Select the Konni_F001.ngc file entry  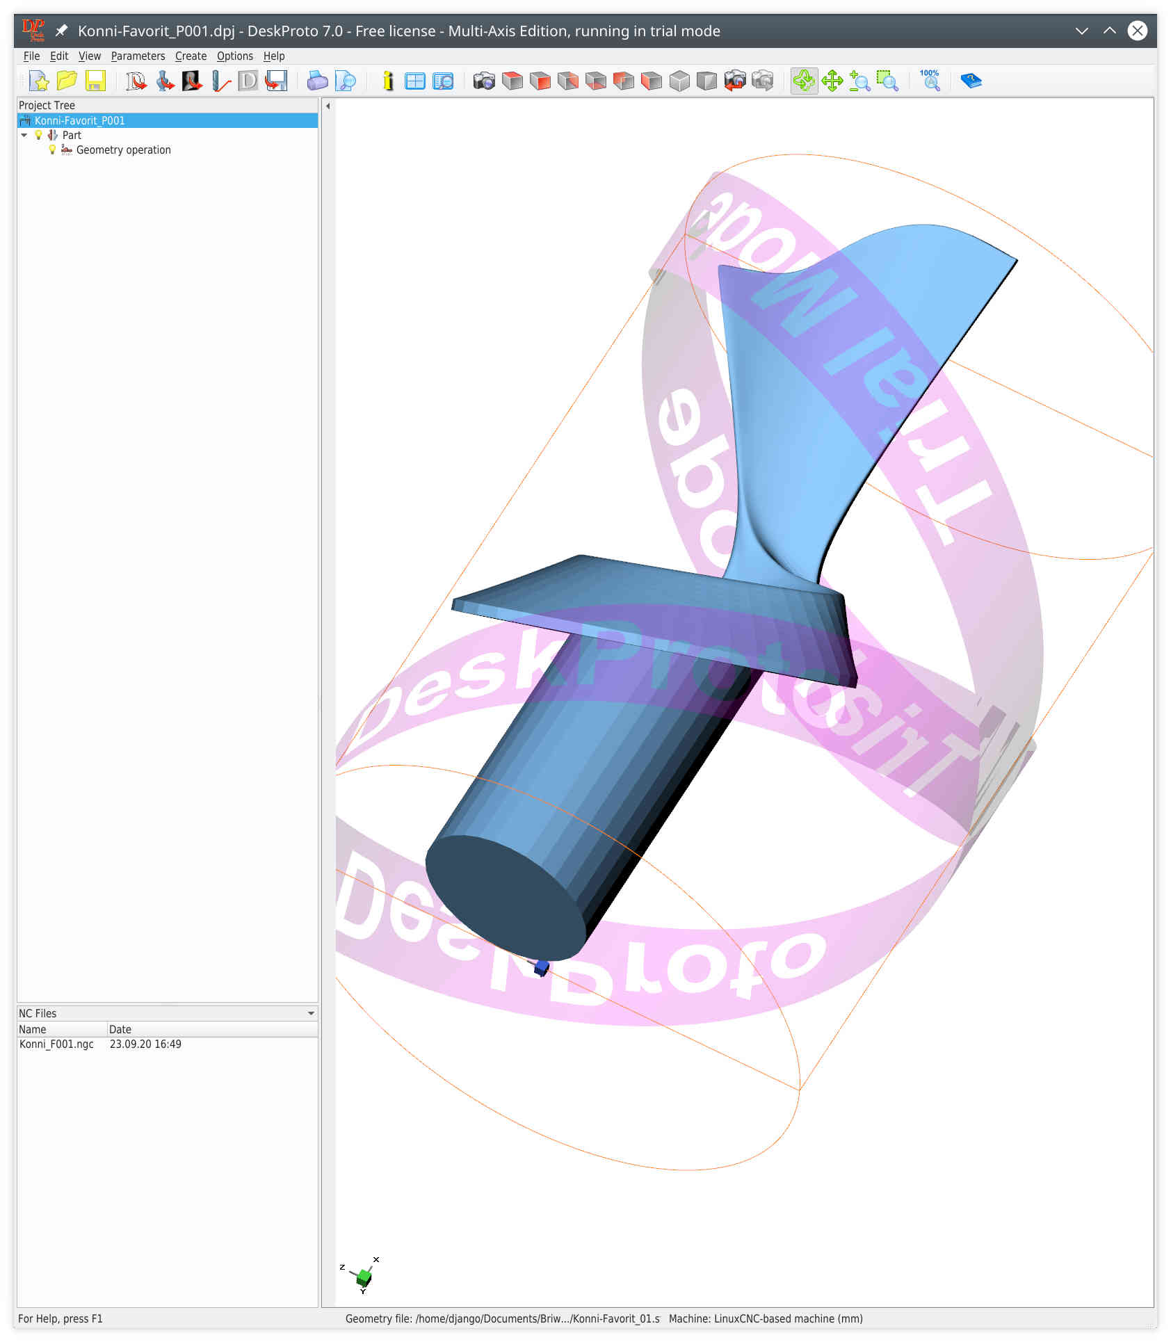pyautogui.click(x=56, y=1044)
